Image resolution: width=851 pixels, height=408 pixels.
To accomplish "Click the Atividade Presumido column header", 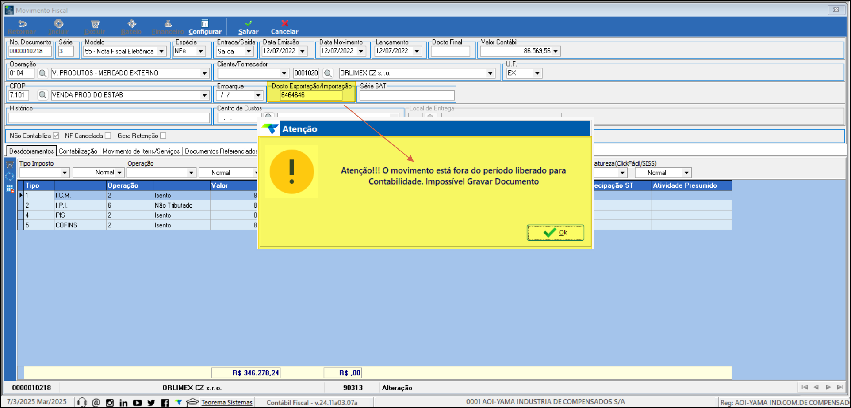I will (x=691, y=185).
